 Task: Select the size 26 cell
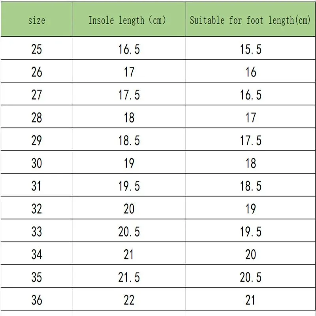[x=36, y=71]
